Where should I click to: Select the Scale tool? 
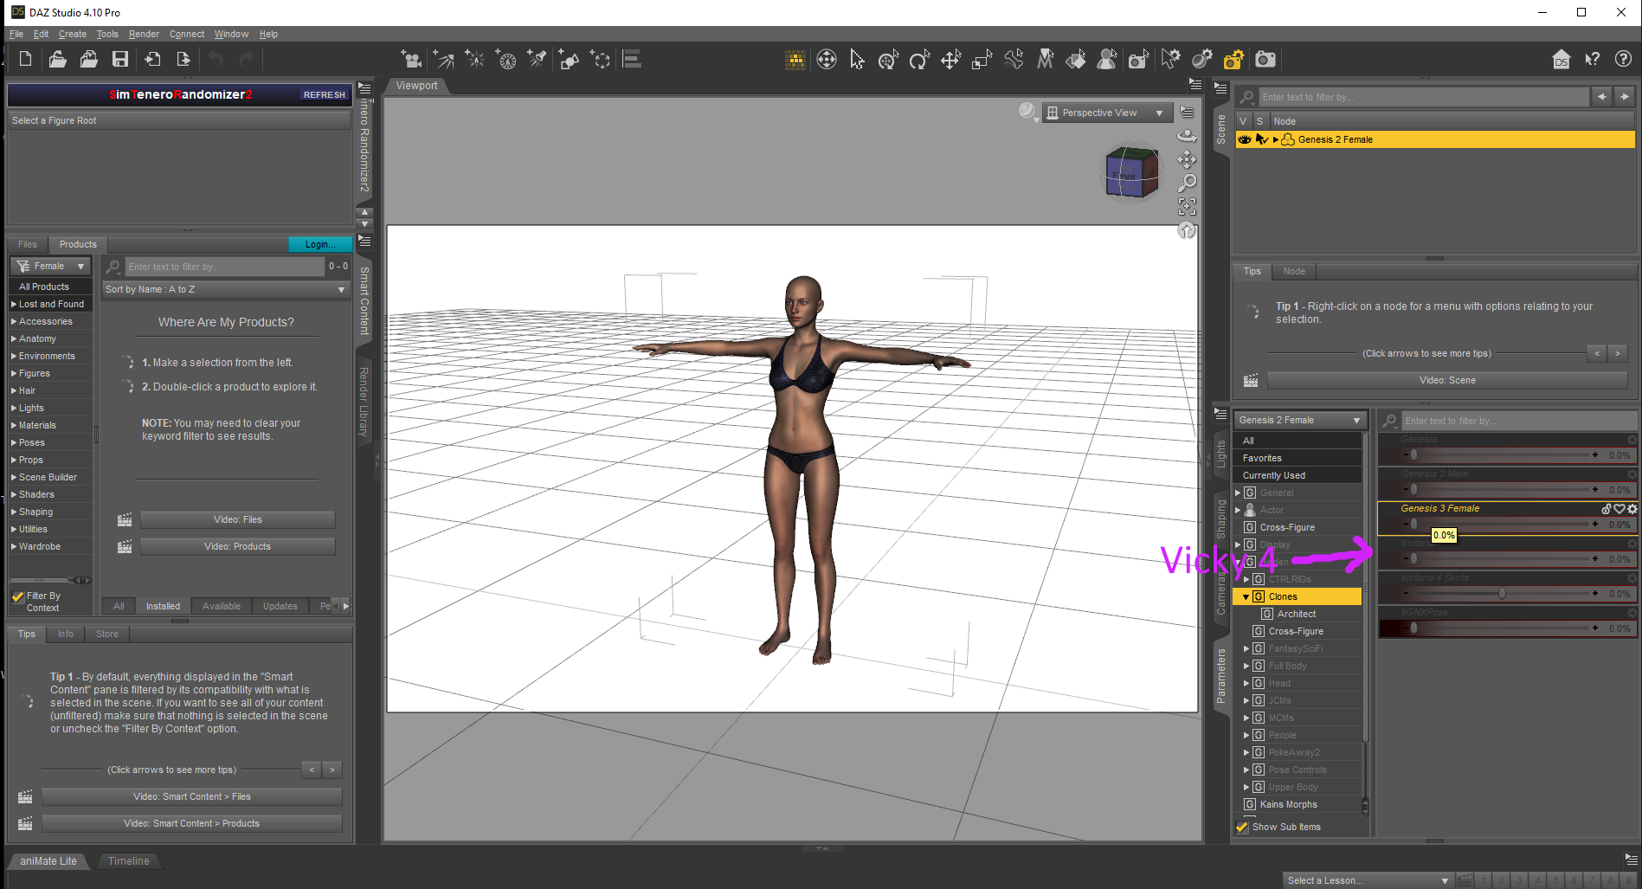(982, 59)
